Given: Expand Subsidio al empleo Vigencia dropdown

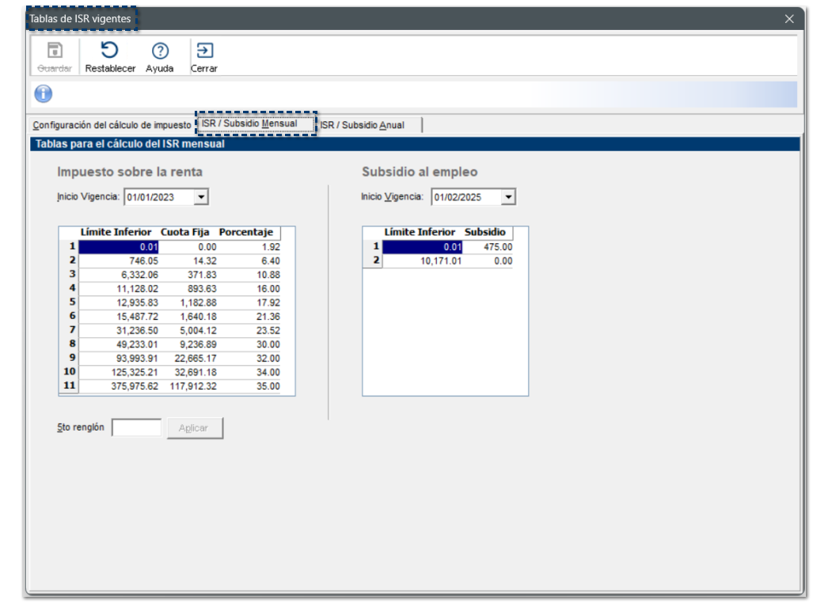Looking at the screenshot, I should pyautogui.click(x=508, y=197).
